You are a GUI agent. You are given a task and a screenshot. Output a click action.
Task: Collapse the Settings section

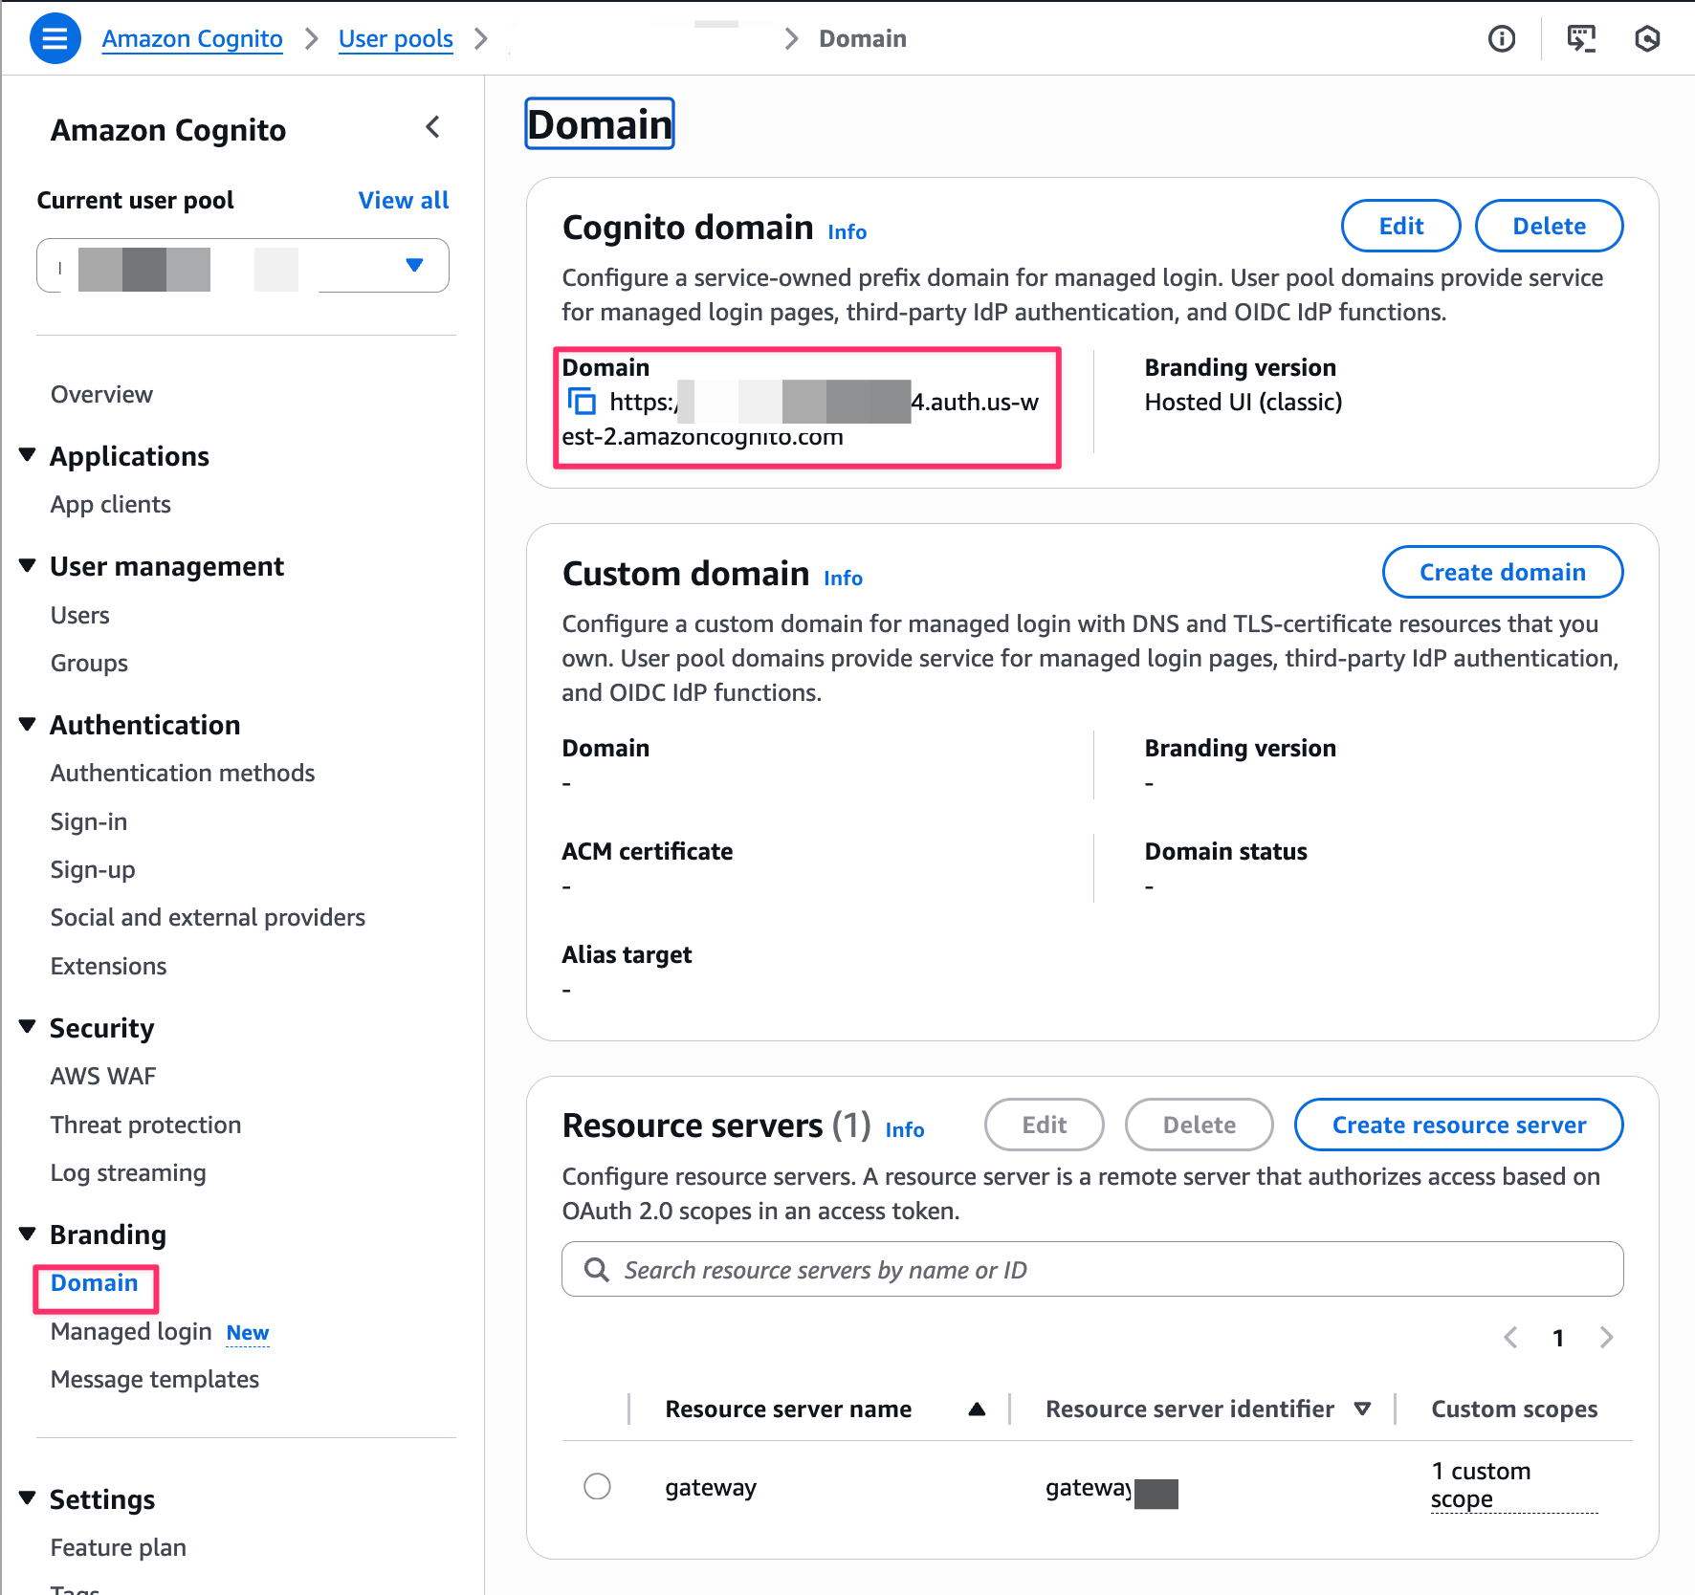click(28, 1498)
